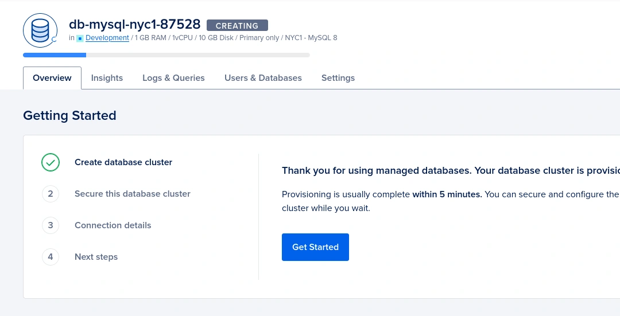This screenshot has height=316, width=620.
Task: Click the 'Thank you for using managed databases' heading
Action: [x=451, y=171]
